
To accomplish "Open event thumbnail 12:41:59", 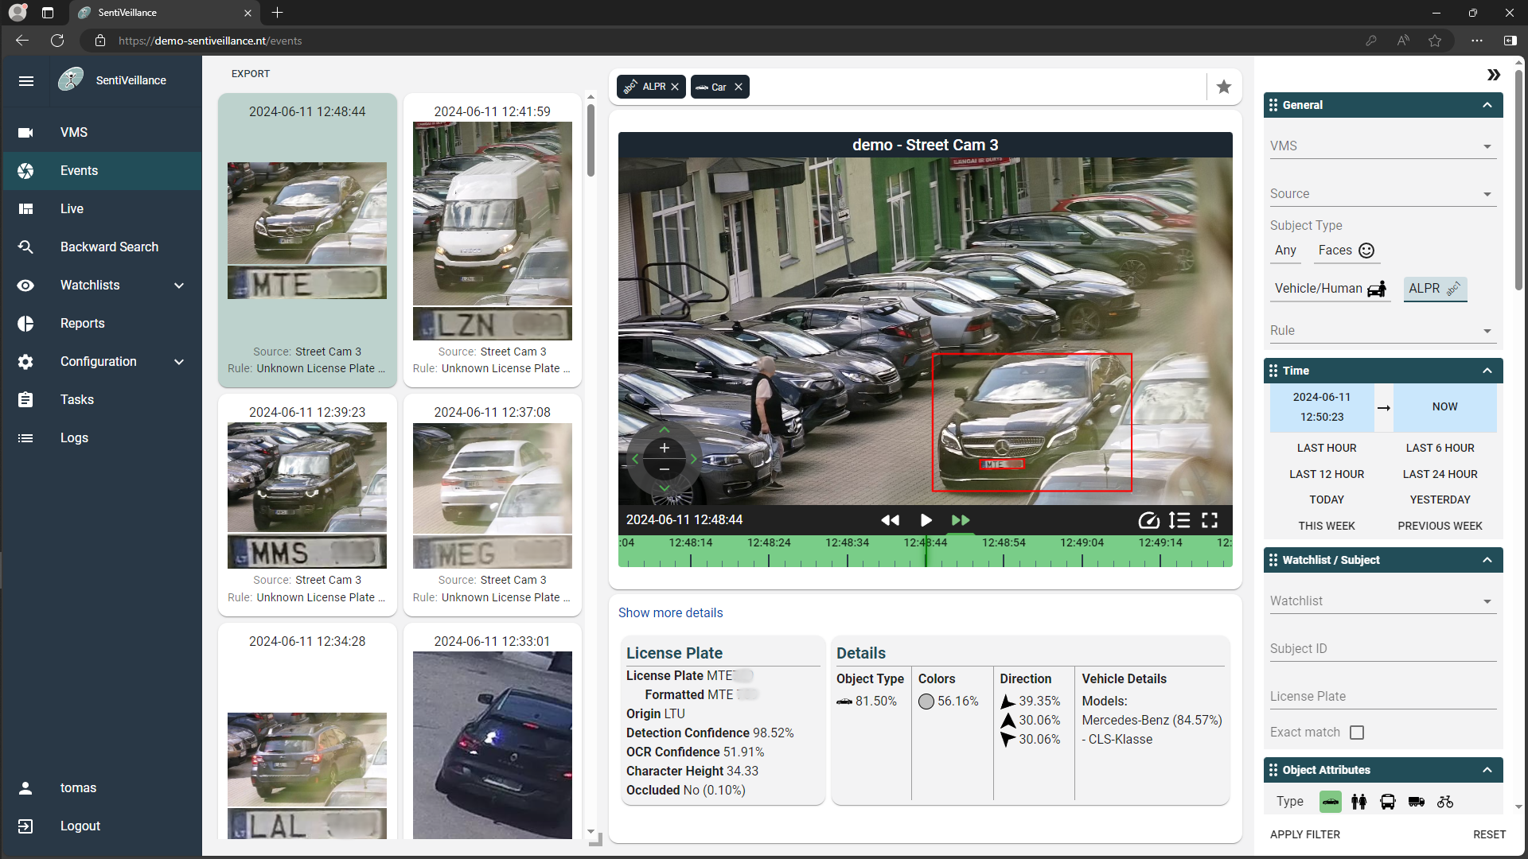I will [x=492, y=241].
